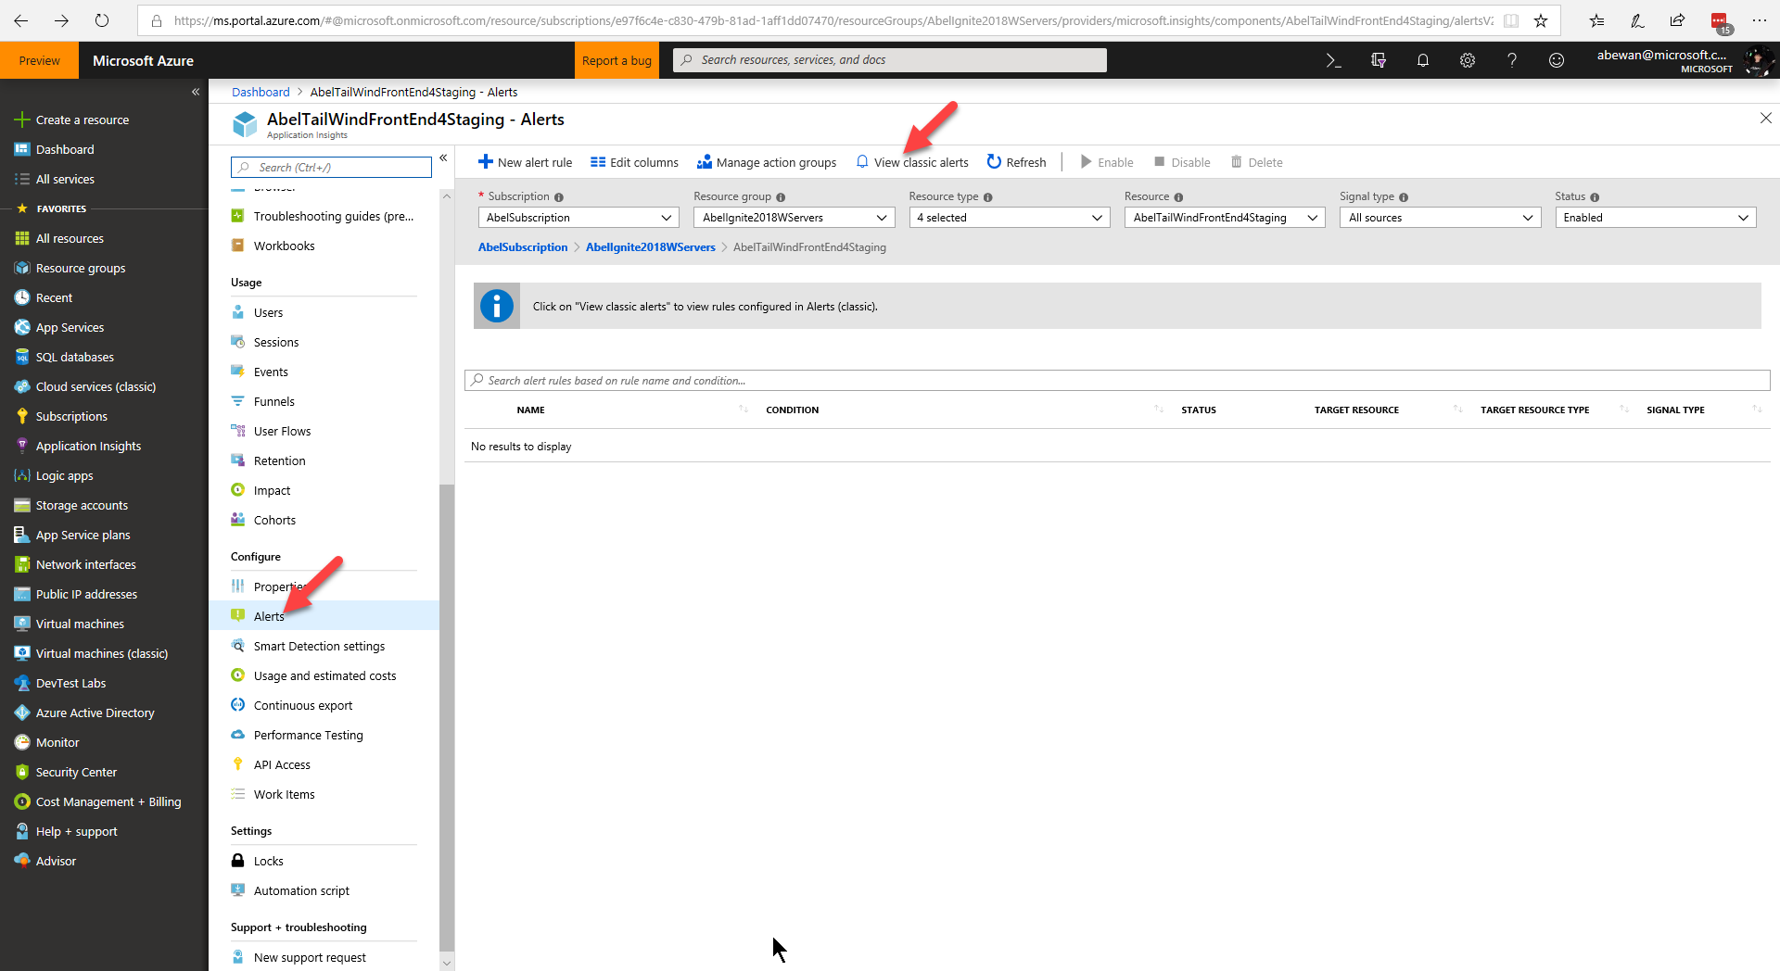The width and height of the screenshot is (1780, 971).
Task: Open the browser favorites hub icon
Action: click(1596, 20)
